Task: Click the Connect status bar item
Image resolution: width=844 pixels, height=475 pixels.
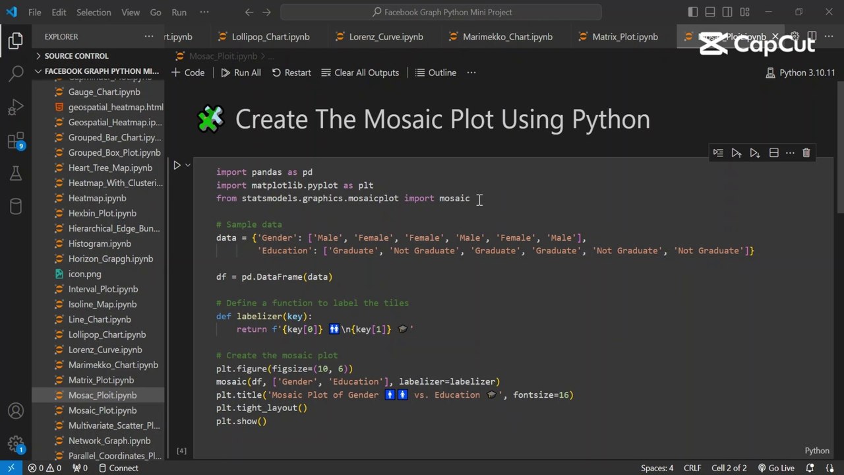Action: click(x=119, y=468)
